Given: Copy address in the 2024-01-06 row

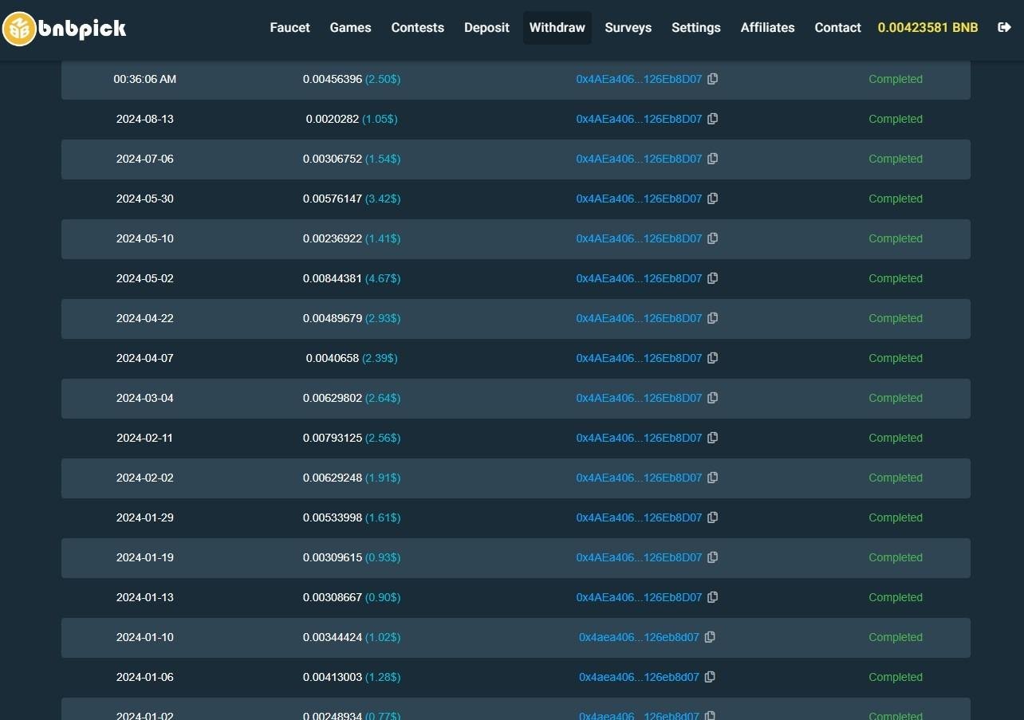Looking at the screenshot, I should [x=710, y=677].
